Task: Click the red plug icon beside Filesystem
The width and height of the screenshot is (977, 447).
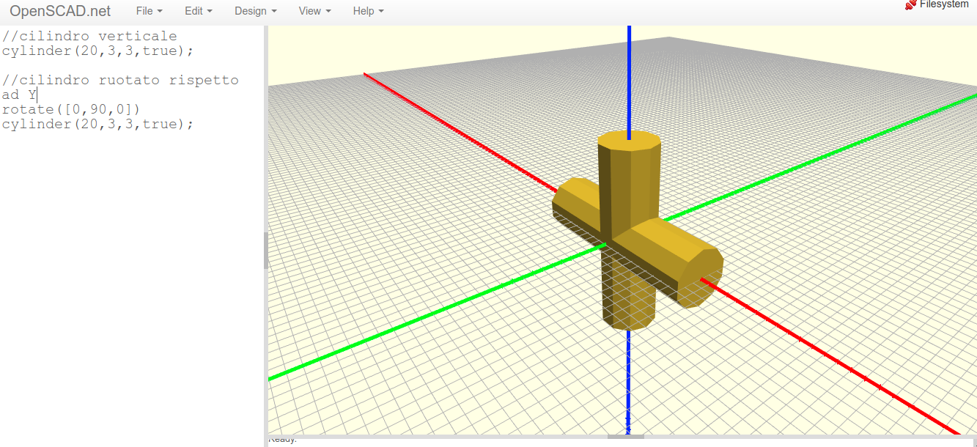Action: point(911,4)
